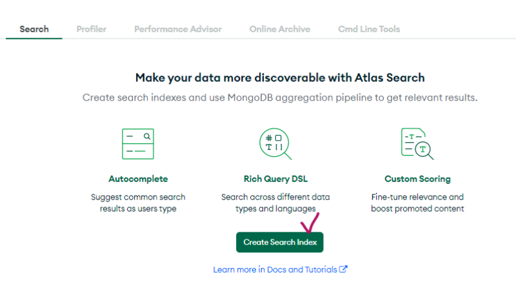Click the aggregation pipeline subtitle text
The width and height of the screenshot is (516, 295).
pyautogui.click(x=280, y=97)
